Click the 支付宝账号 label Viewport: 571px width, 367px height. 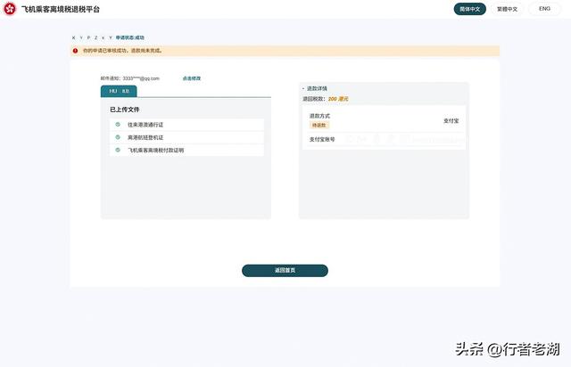(x=322, y=139)
